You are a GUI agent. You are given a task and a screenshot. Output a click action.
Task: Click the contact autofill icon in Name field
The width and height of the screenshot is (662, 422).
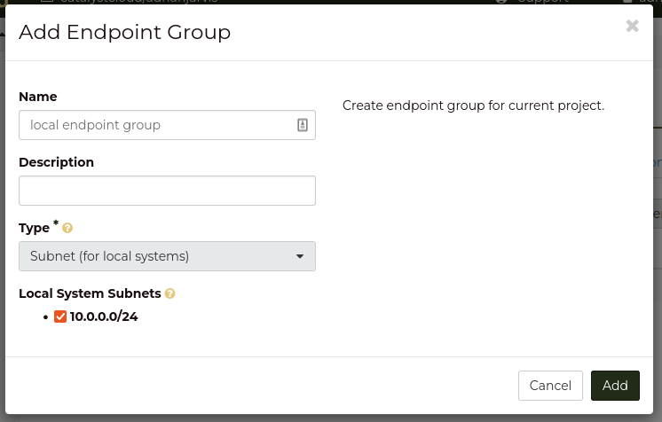pos(303,125)
